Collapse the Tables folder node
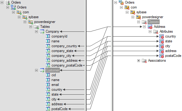182x111 pixels. (31, 27)
